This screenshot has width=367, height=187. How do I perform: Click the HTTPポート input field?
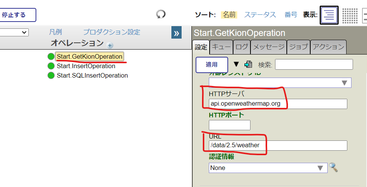click(229, 125)
